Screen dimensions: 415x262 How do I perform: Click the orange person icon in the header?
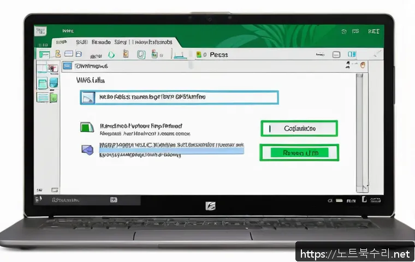[x=361, y=65]
